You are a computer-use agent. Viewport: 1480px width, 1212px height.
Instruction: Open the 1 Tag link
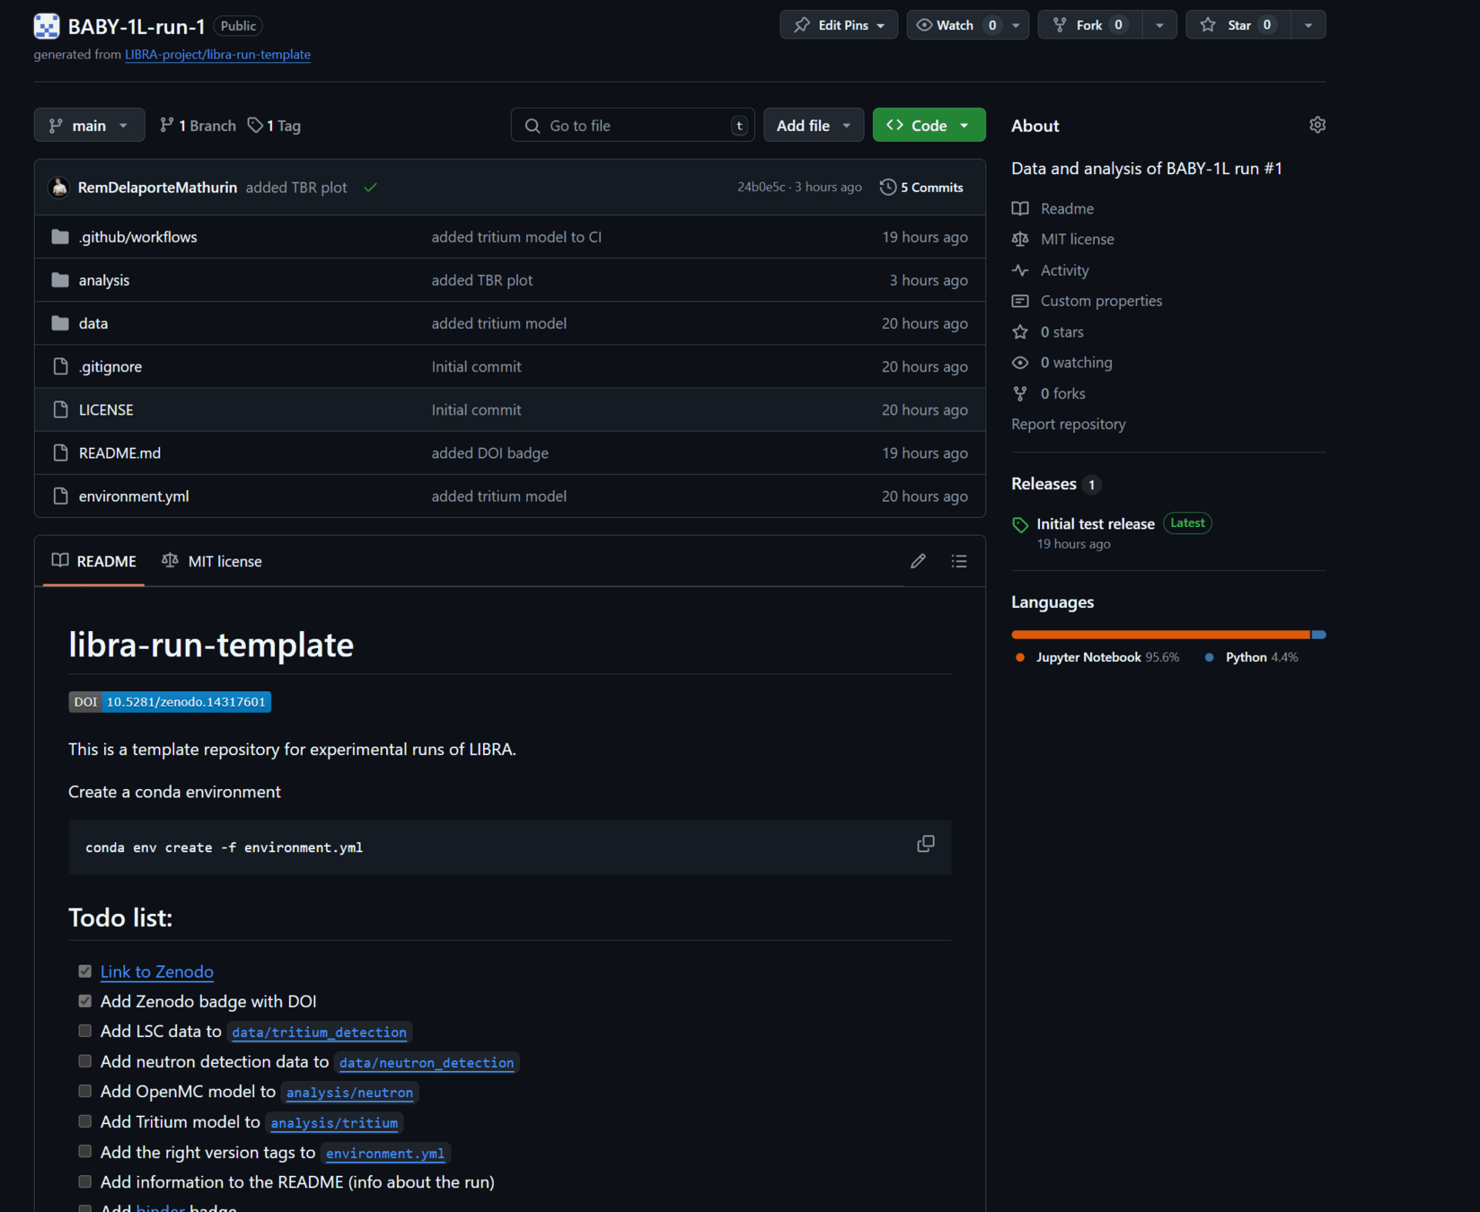click(275, 125)
